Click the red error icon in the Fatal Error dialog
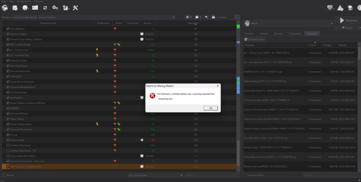This screenshot has height=182, width=361. point(152,96)
